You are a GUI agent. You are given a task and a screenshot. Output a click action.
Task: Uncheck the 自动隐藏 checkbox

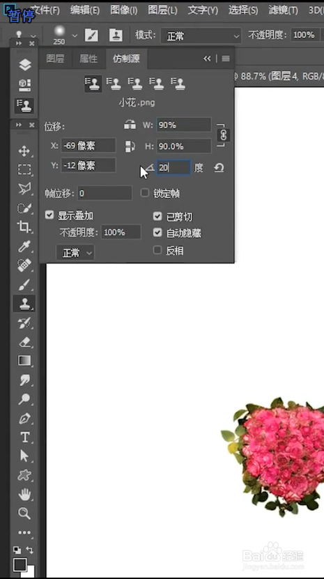(157, 233)
